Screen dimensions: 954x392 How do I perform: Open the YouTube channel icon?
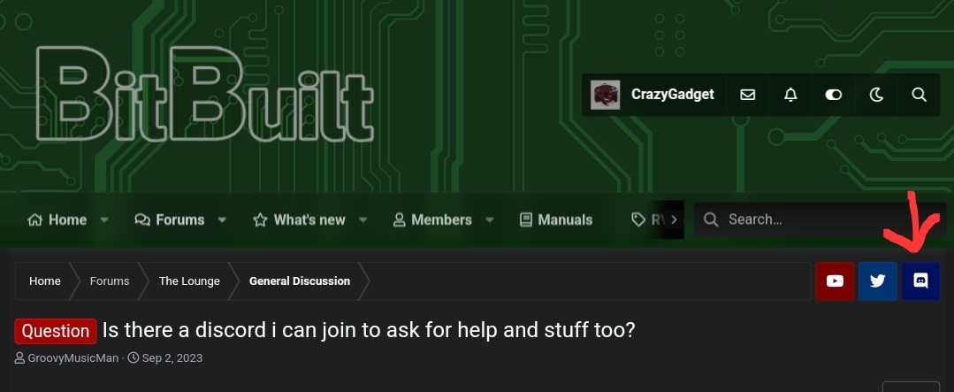click(x=835, y=281)
